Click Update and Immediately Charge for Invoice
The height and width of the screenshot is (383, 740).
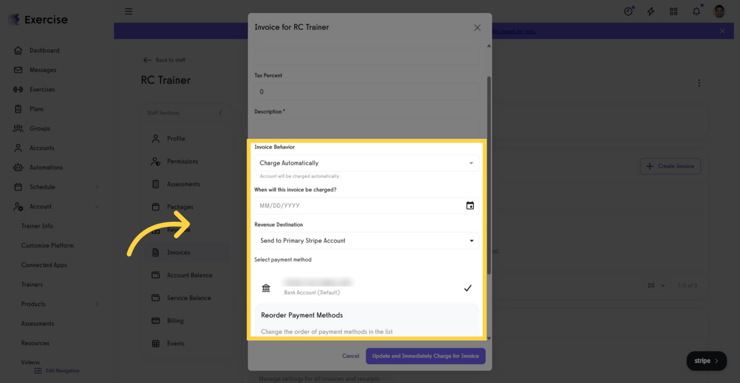(425, 356)
